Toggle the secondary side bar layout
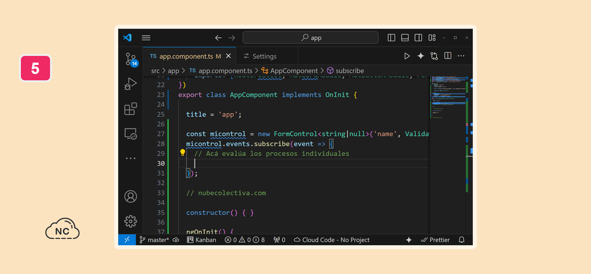The image size is (591, 274). click(418, 38)
